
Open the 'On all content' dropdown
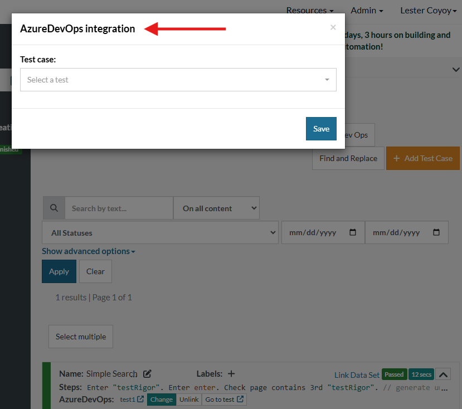tap(216, 208)
